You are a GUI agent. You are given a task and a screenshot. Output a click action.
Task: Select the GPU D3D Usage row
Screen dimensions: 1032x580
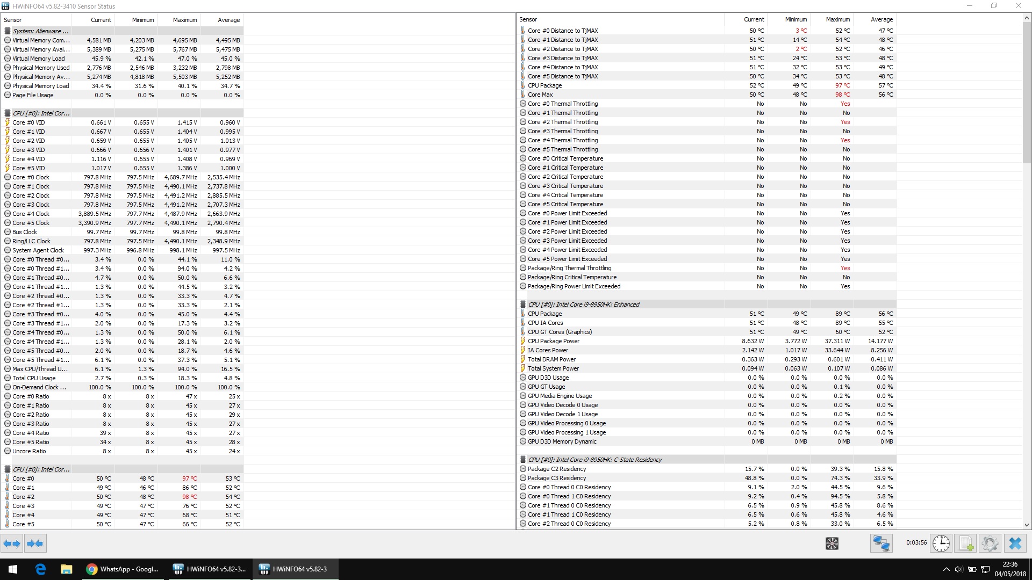tap(707, 378)
